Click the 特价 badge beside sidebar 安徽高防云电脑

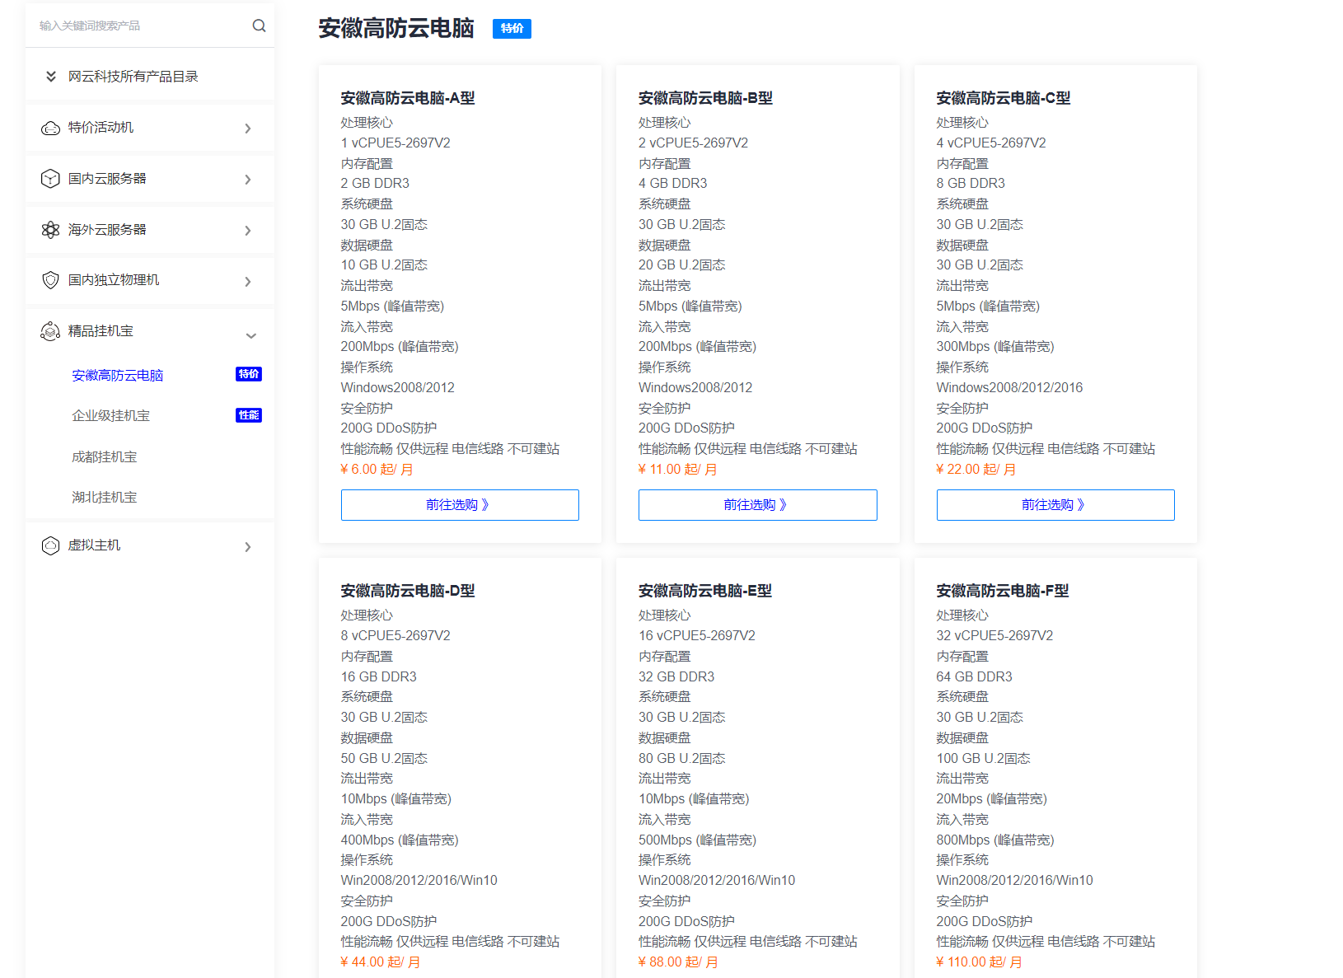coord(249,374)
